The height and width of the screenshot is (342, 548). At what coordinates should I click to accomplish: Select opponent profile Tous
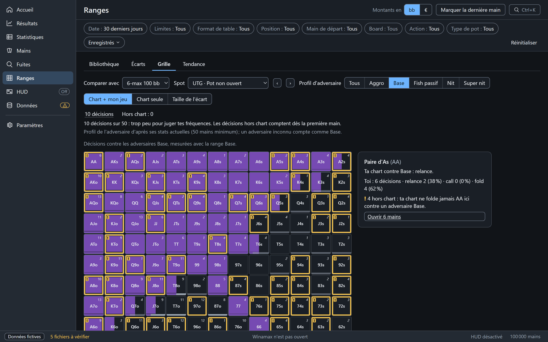coord(354,83)
